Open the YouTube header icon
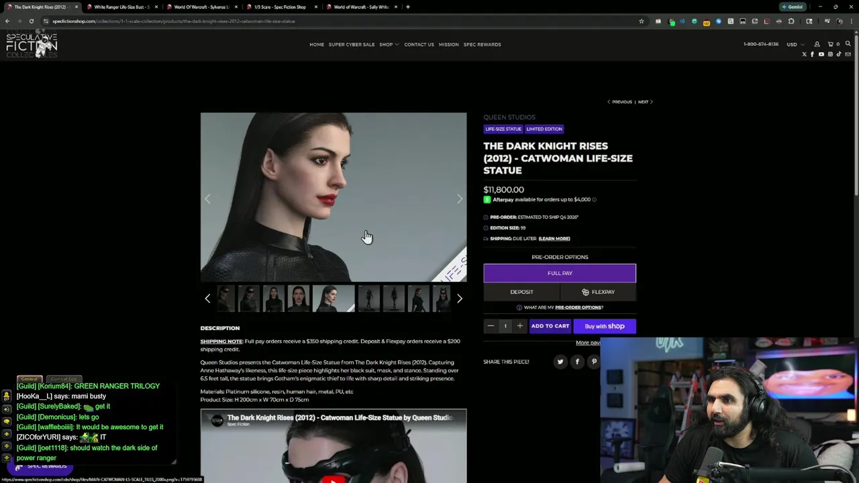Screen dimensions: 859x483 (821, 54)
